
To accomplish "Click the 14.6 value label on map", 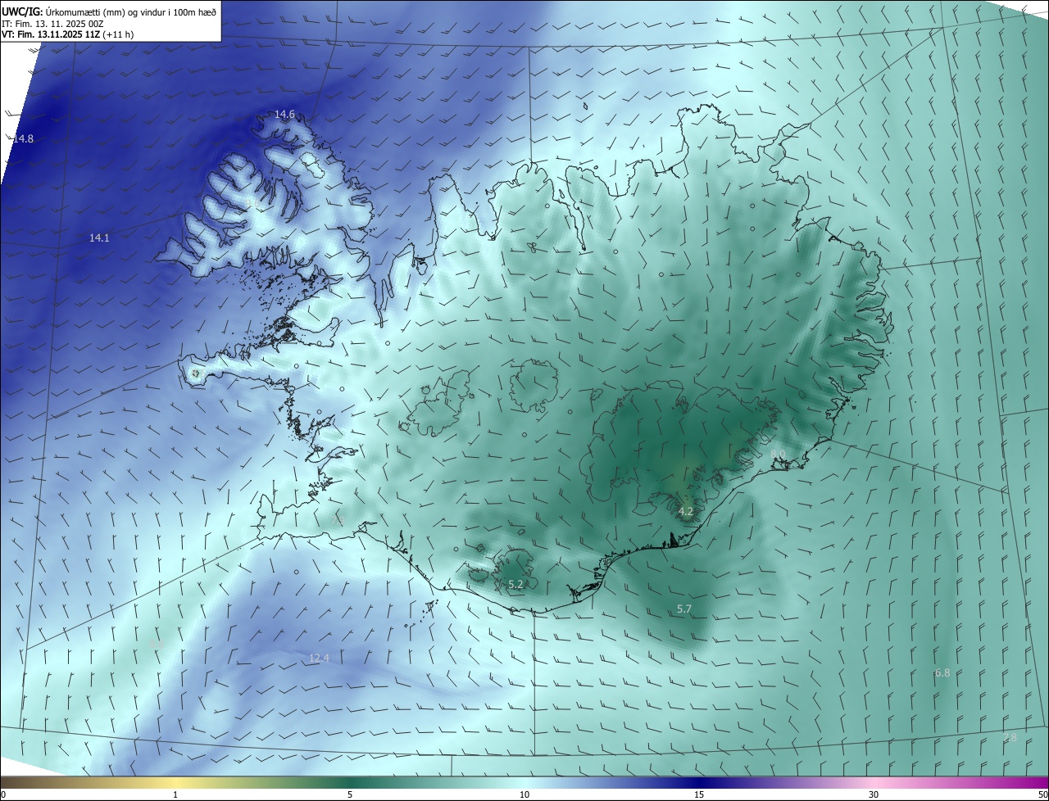I will [x=284, y=115].
